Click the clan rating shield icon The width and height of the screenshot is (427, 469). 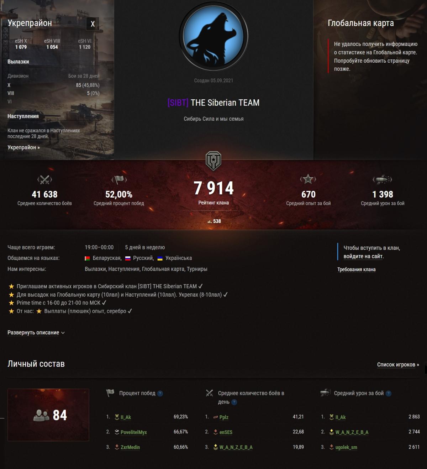[213, 161]
